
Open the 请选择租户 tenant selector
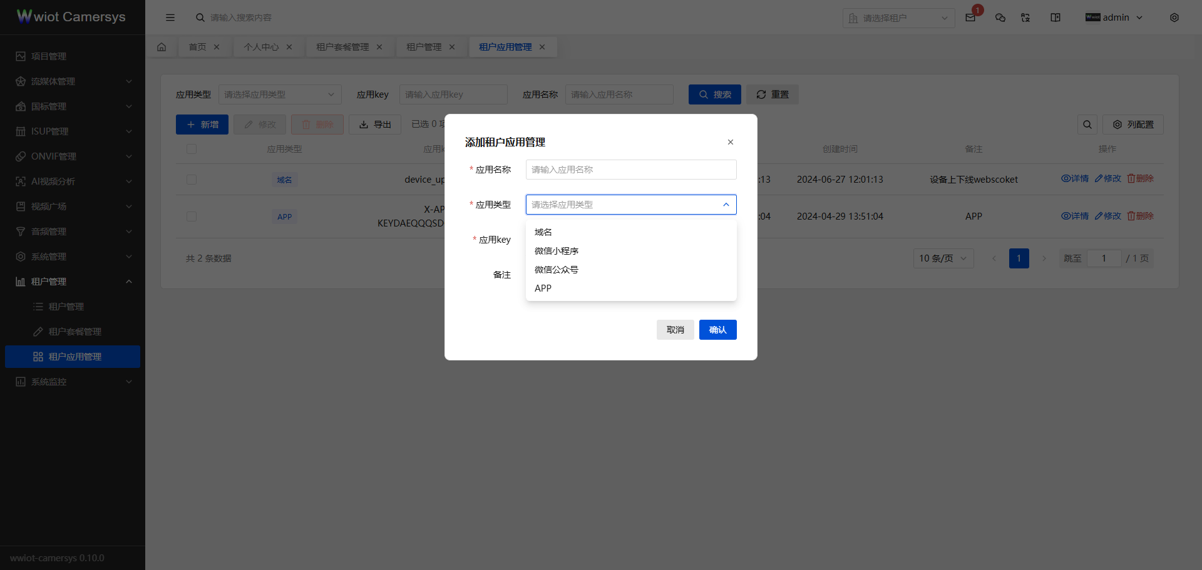point(898,18)
